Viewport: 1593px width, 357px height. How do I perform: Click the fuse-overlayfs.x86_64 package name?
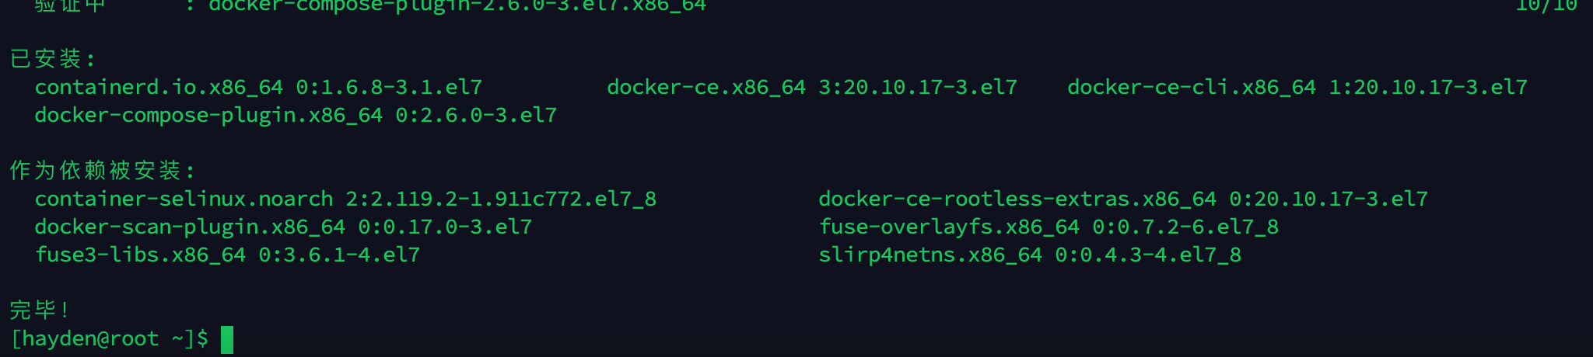949,227
